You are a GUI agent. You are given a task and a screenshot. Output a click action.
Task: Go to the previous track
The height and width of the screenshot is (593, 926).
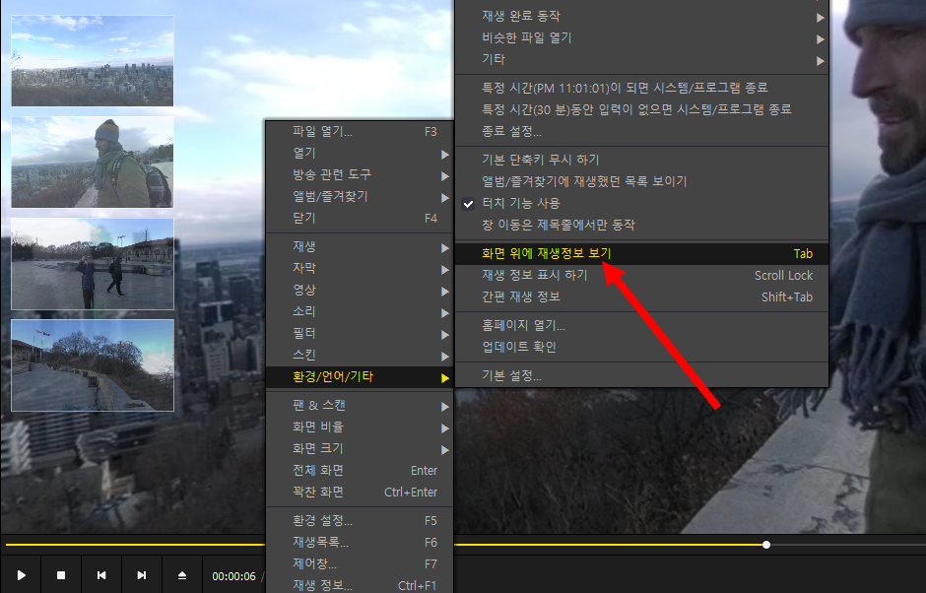pyautogui.click(x=101, y=574)
